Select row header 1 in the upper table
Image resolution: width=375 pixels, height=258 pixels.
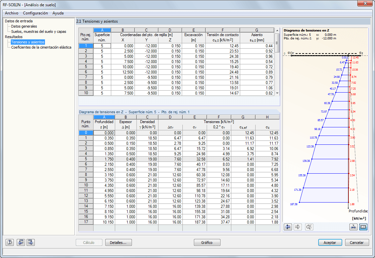point(86,46)
